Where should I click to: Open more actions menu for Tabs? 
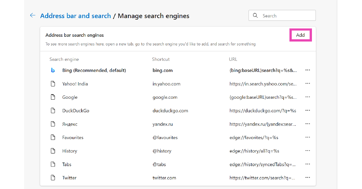pos(308,164)
